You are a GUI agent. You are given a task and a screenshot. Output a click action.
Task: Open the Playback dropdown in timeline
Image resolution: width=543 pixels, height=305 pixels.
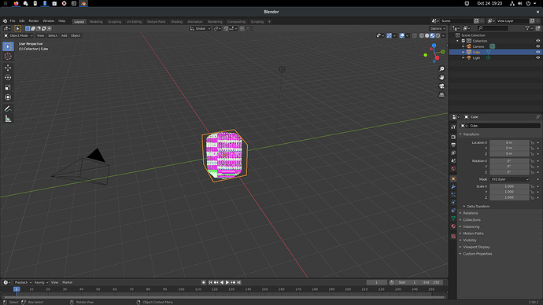(x=23, y=282)
